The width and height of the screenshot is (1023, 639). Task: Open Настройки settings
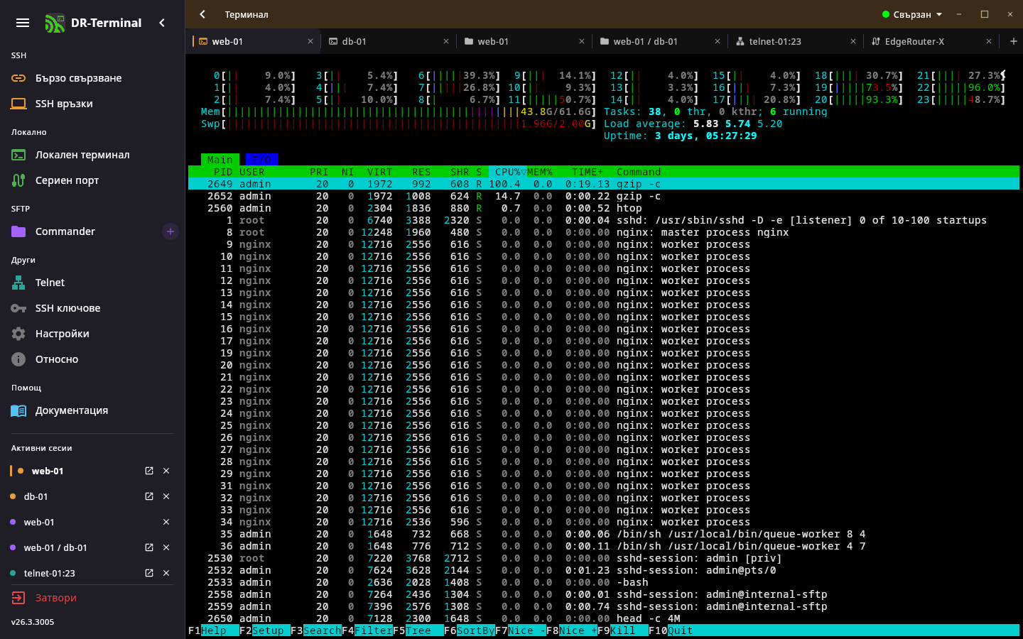(92, 334)
